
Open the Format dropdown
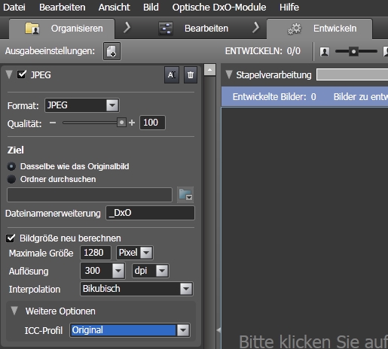pyautogui.click(x=112, y=105)
